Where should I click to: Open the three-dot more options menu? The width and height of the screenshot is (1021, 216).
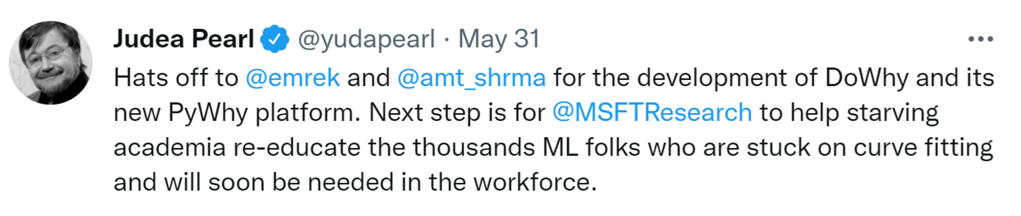tap(980, 40)
